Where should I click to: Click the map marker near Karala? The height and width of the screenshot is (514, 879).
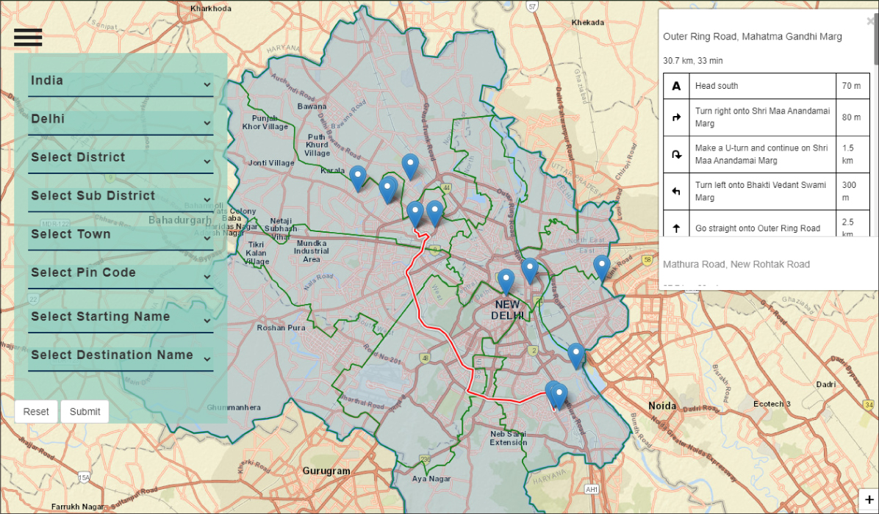click(x=358, y=178)
